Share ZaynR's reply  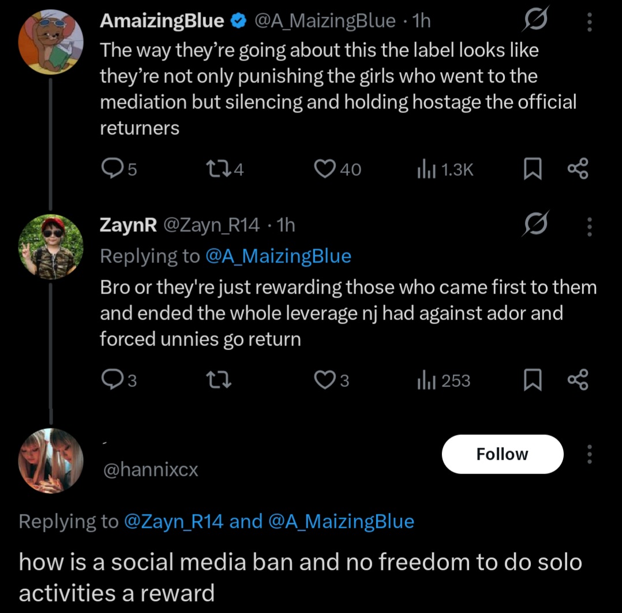(578, 381)
